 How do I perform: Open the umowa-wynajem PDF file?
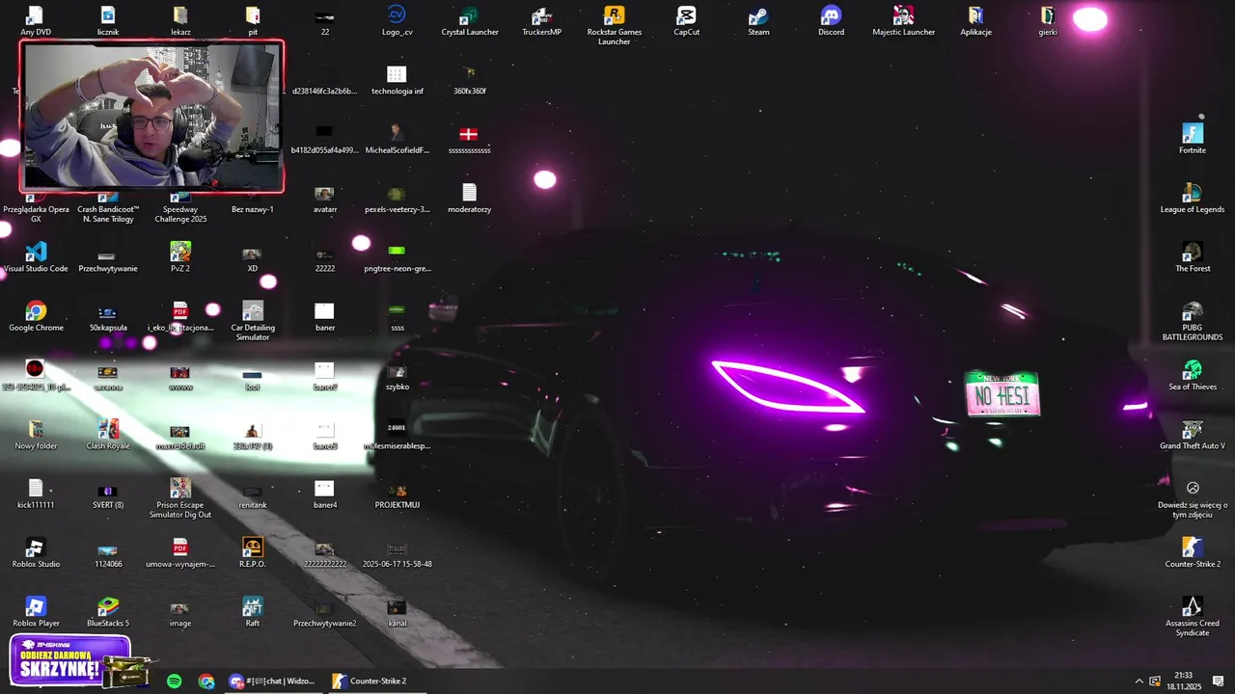click(x=180, y=552)
